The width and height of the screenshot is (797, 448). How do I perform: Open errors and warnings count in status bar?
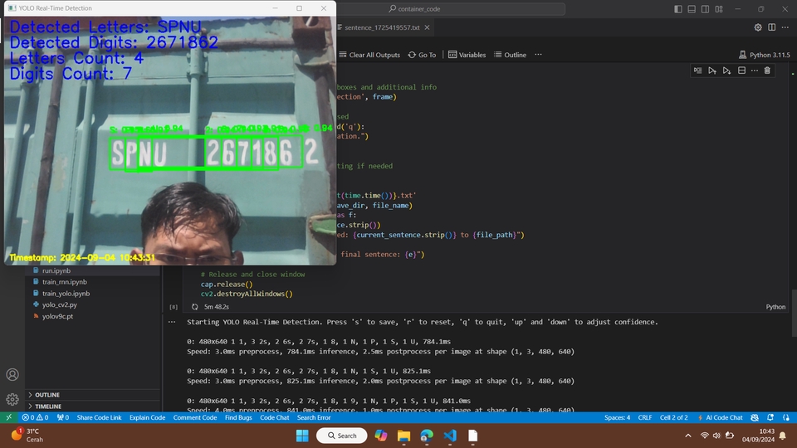pos(35,417)
